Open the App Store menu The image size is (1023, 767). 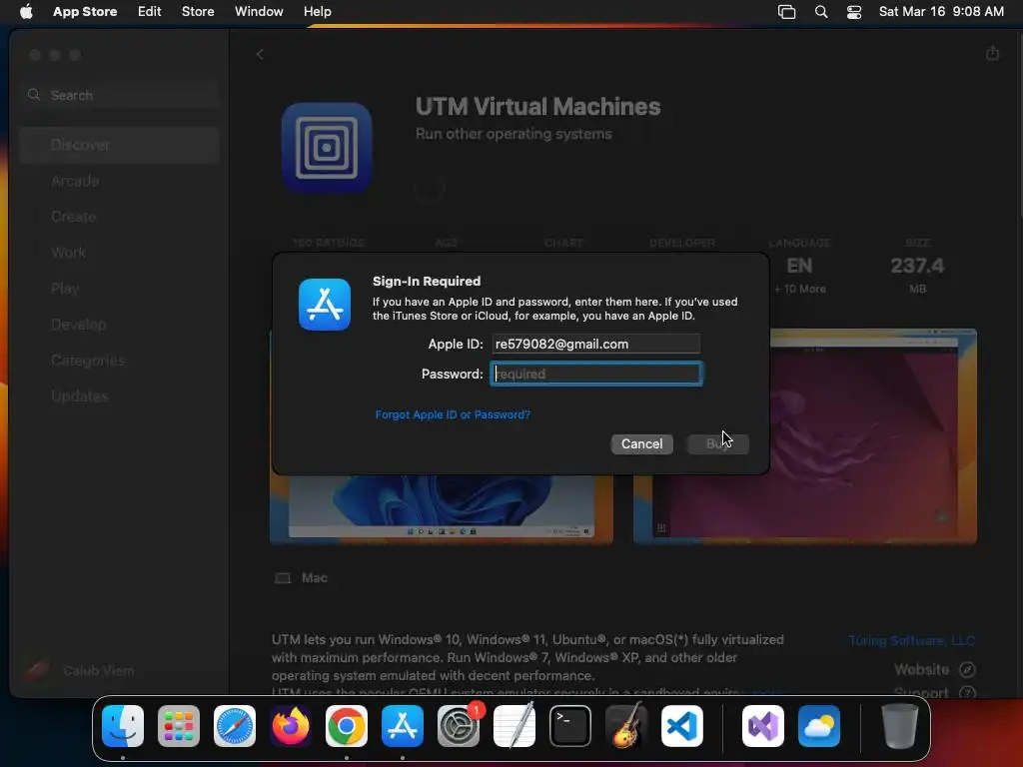point(85,11)
